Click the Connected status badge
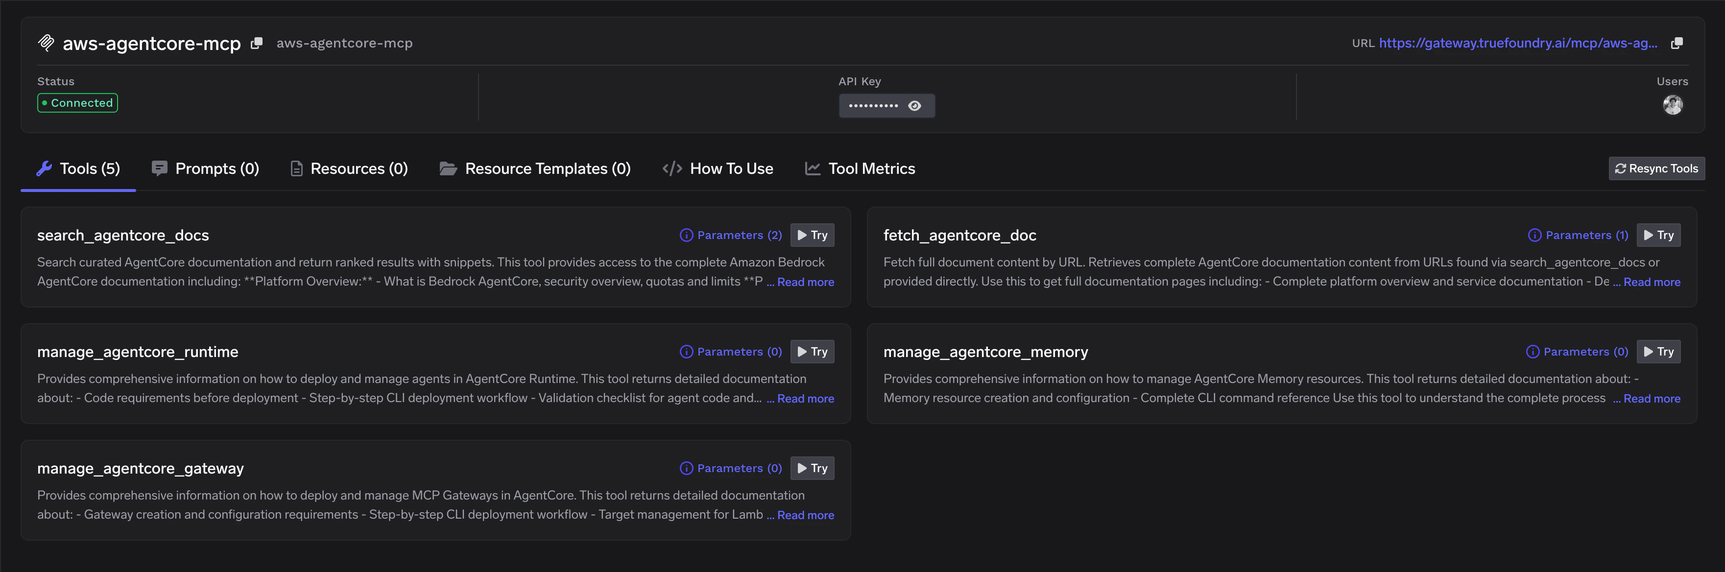Screen dimensions: 1725x572 [x=78, y=102]
